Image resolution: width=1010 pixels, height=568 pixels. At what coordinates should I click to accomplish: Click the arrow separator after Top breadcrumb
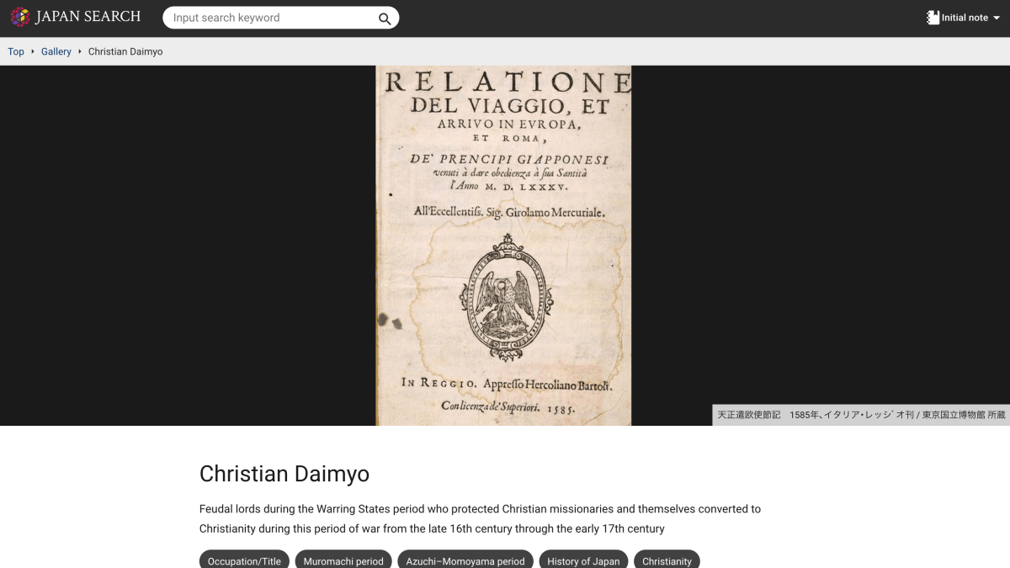coord(31,51)
